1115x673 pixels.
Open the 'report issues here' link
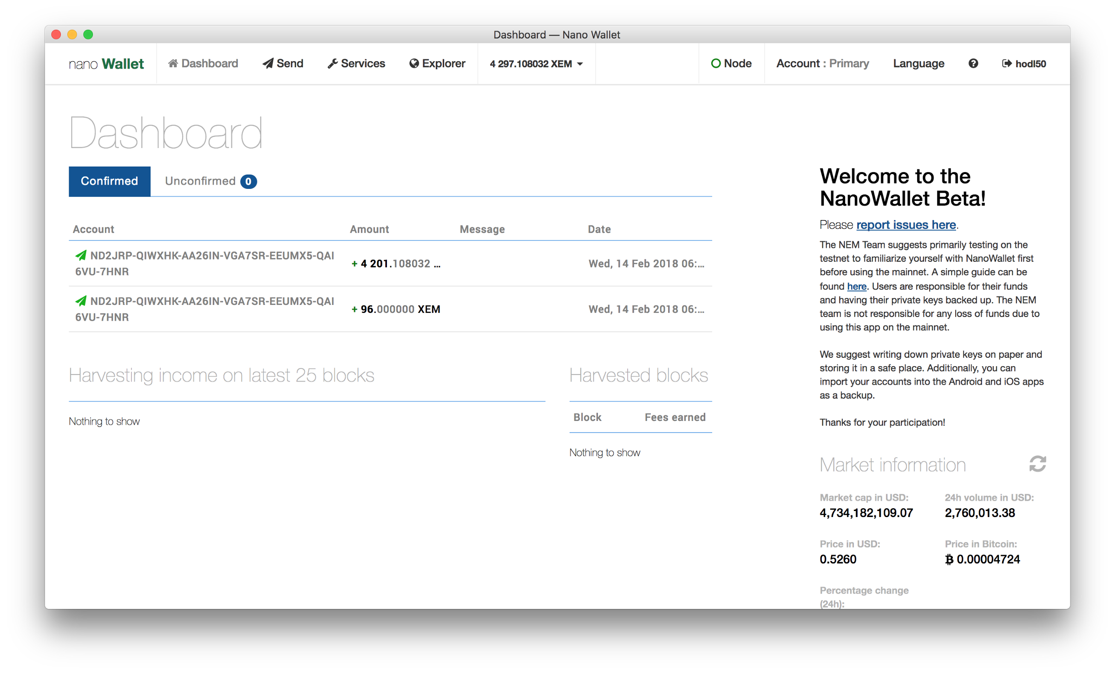pos(906,225)
